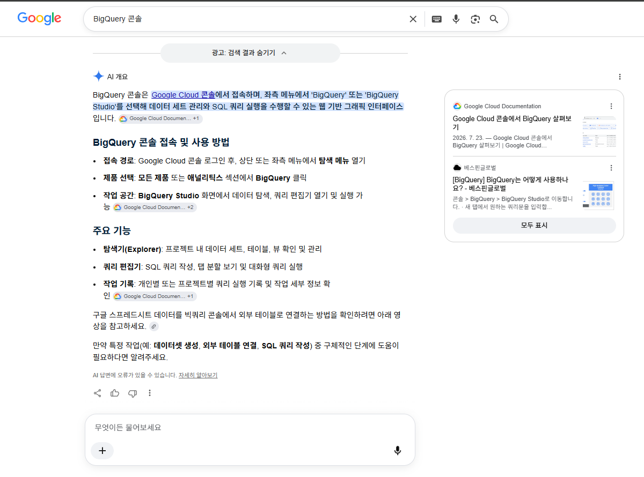Open options for Google Cloud Documentation card
Screen dimensions: 644x477
611,106
